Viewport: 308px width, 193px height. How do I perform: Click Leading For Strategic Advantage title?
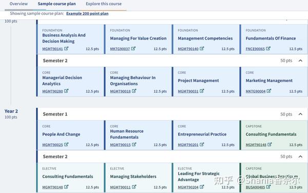[199, 177]
